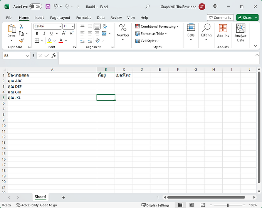262x208 pixels.
Task: Switch to Page Layout view in status bar
Action: 191,205
